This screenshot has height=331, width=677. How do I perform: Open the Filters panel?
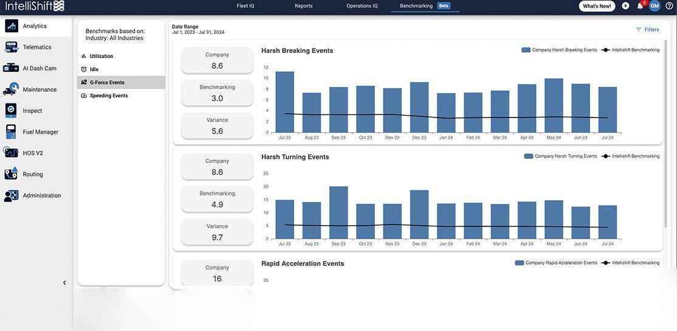(647, 29)
